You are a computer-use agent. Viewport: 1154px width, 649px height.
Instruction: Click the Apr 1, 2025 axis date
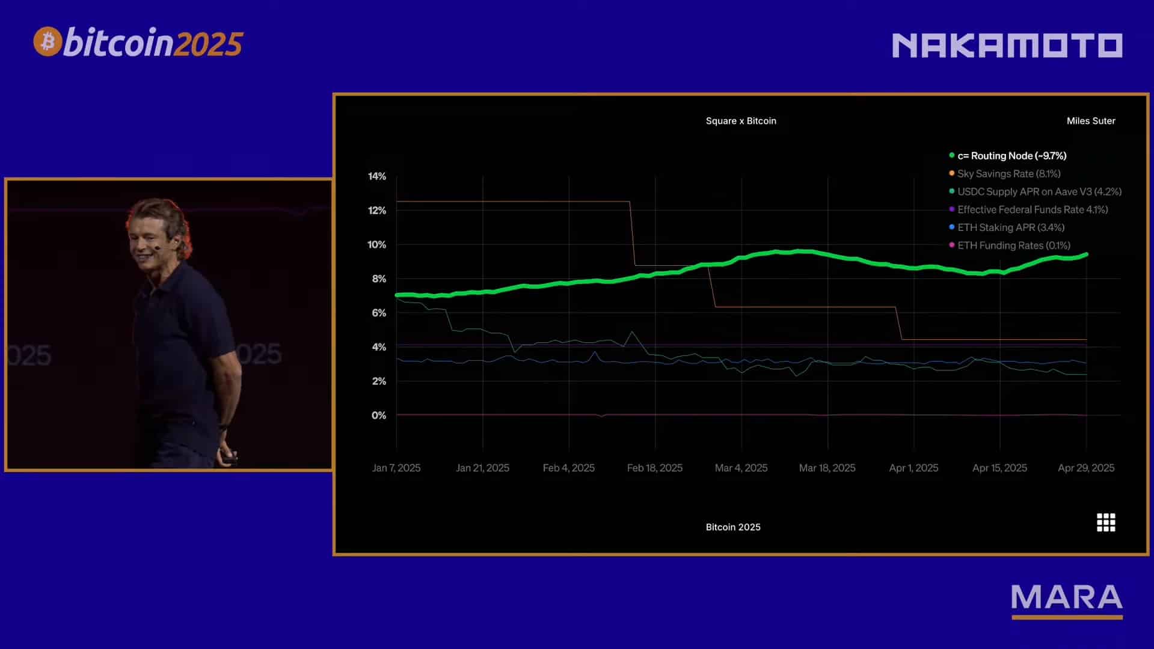(914, 468)
